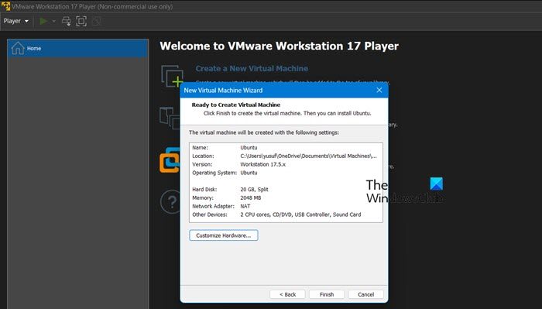Click Create a New Virtual Machine link
The height and width of the screenshot is (309, 542).
pyautogui.click(x=252, y=68)
